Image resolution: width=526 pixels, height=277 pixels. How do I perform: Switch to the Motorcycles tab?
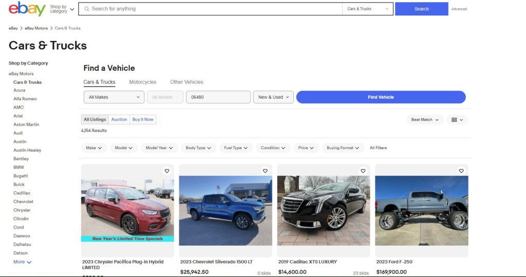point(142,82)
